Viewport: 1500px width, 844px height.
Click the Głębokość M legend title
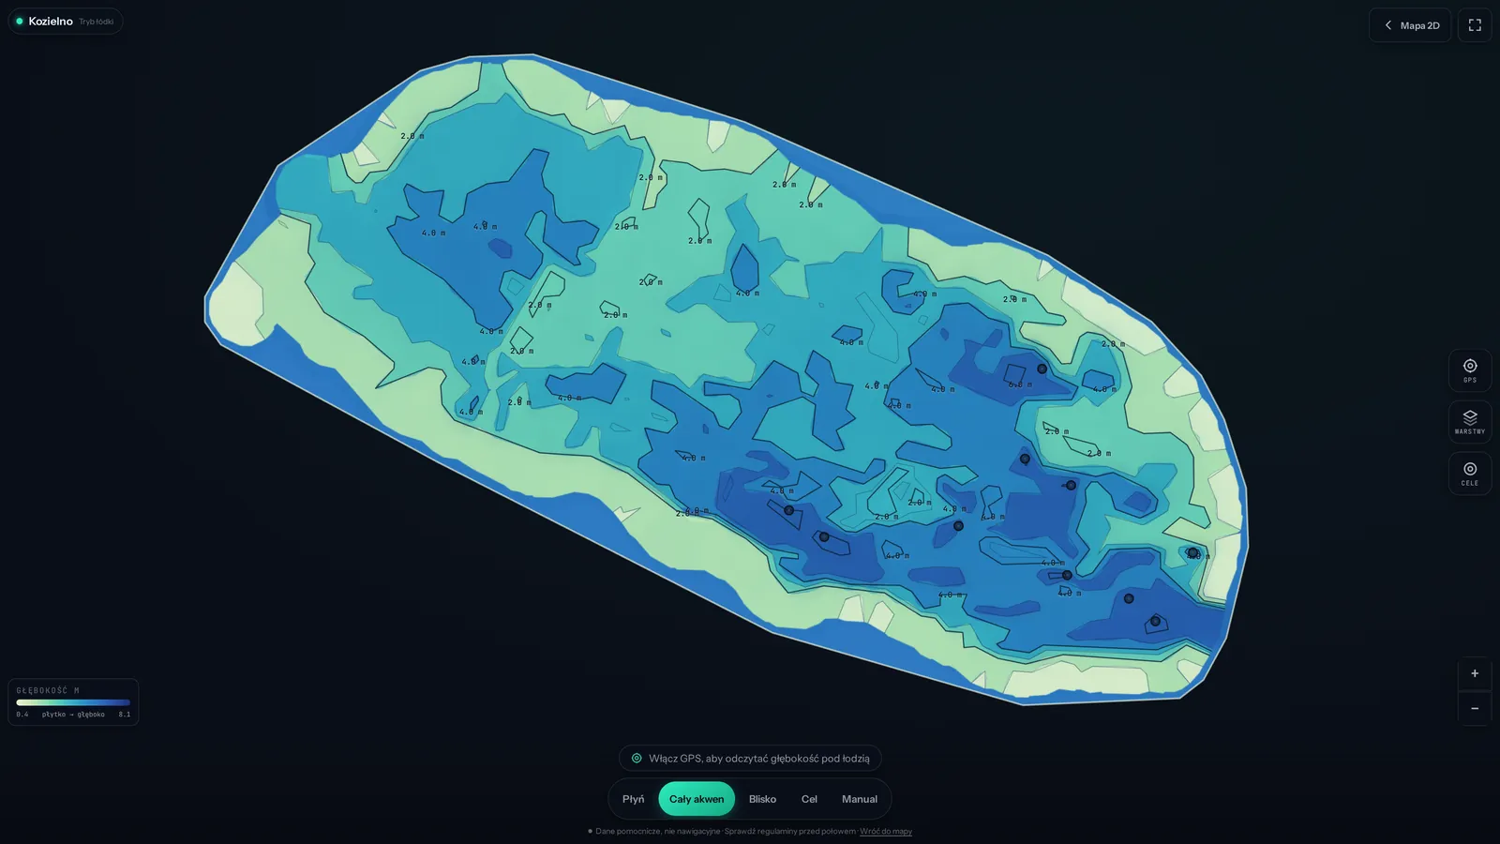point(48,690)
